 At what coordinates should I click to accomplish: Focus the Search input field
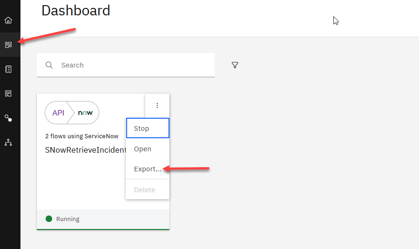135,65
